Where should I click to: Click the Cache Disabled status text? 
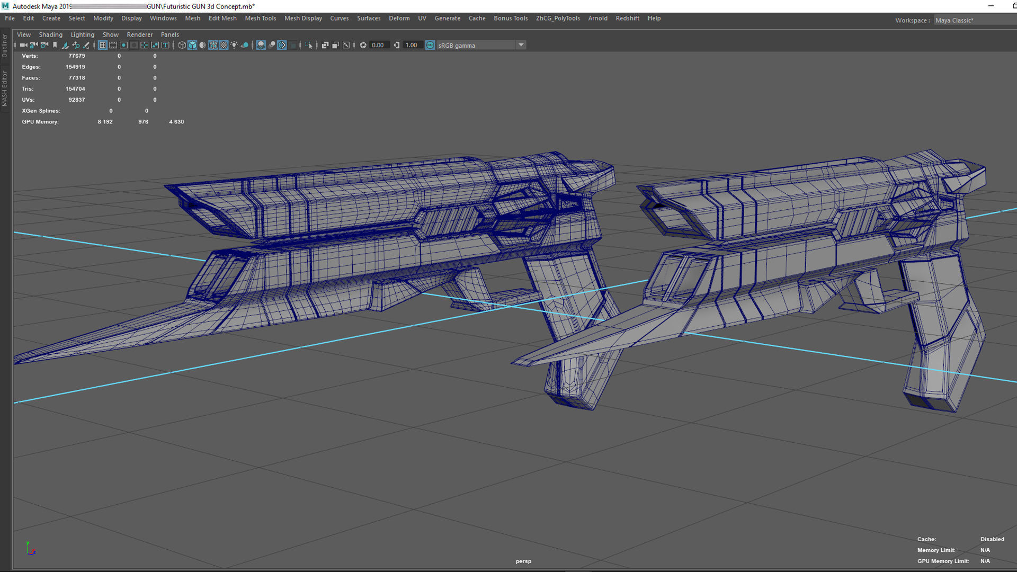992,539
